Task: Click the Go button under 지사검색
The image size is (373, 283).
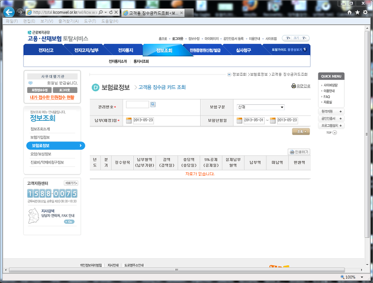Action: click(69, 221)
